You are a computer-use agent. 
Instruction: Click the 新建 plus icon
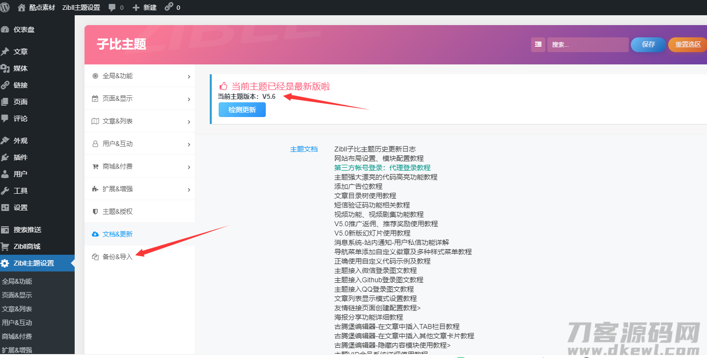pos(136,7)
